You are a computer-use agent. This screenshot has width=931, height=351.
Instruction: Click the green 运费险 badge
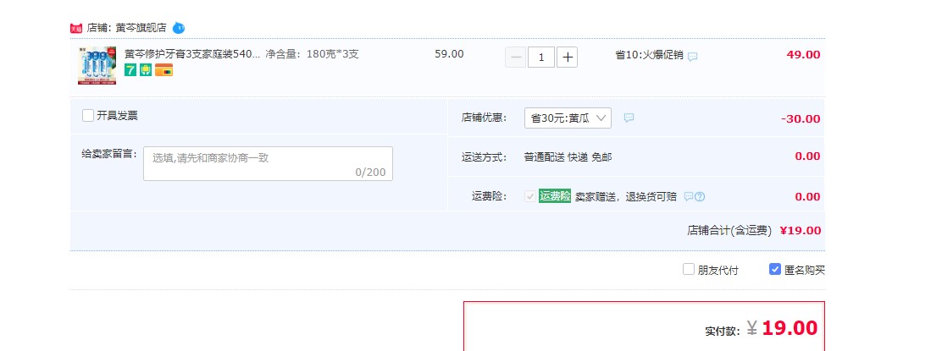555,196
